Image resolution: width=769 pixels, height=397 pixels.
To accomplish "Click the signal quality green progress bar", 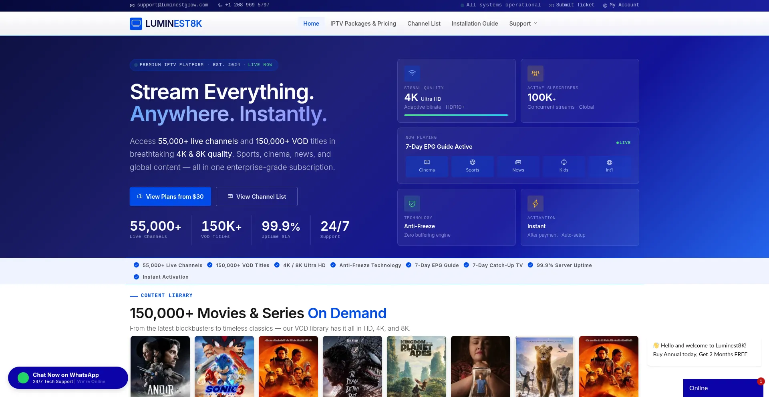I will coord(456,115).
